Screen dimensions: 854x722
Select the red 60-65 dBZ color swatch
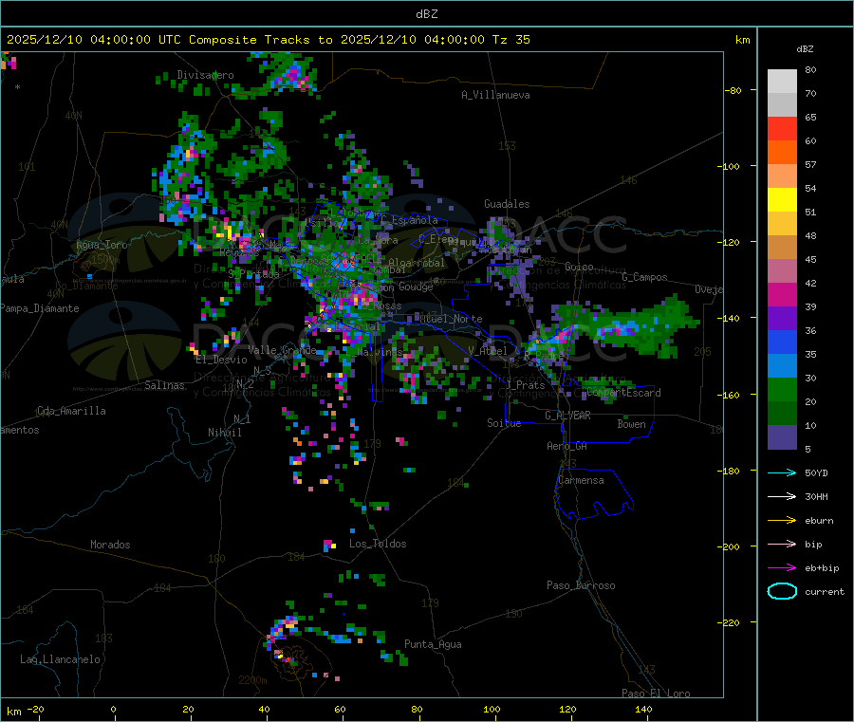pos(782,128)
